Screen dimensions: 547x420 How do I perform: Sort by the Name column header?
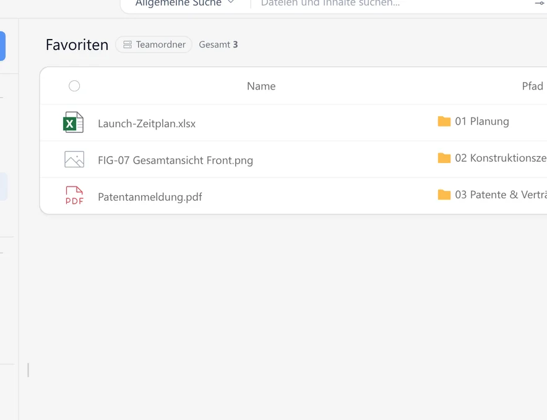tap(261, 86)
